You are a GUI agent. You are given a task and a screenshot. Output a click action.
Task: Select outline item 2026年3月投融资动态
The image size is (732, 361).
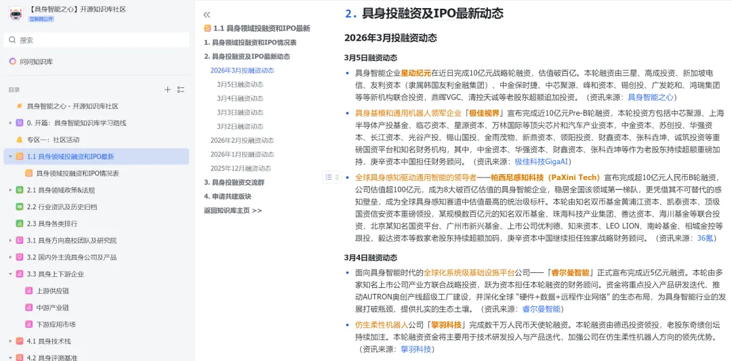242,70
